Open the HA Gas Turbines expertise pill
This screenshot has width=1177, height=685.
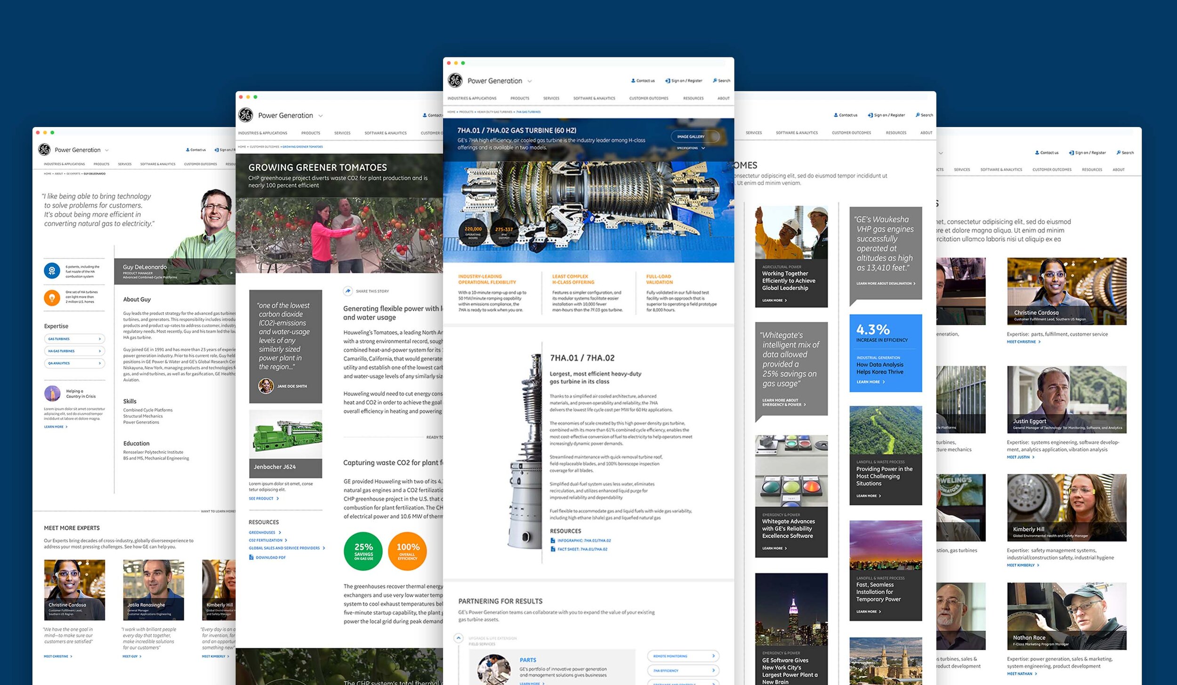[x=75, y=351]
